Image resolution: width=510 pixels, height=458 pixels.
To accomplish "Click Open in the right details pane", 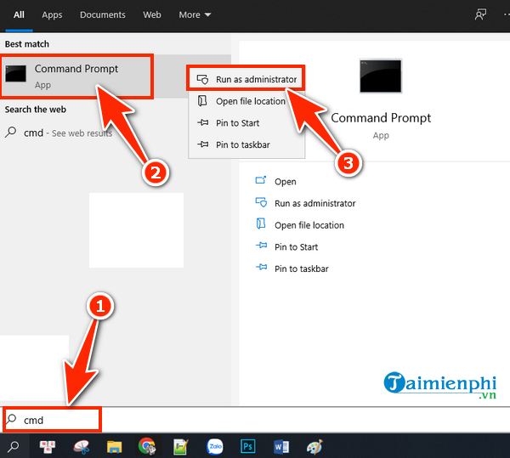I will pyautogui.click(x=286, y=181).
